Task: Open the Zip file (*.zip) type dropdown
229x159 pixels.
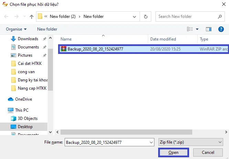Action: pos(190,142)
